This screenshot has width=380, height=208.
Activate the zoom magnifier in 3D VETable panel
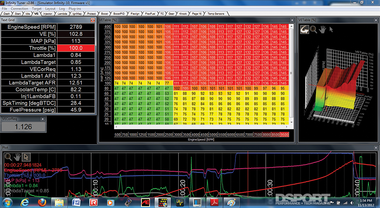tap(313, 29)
